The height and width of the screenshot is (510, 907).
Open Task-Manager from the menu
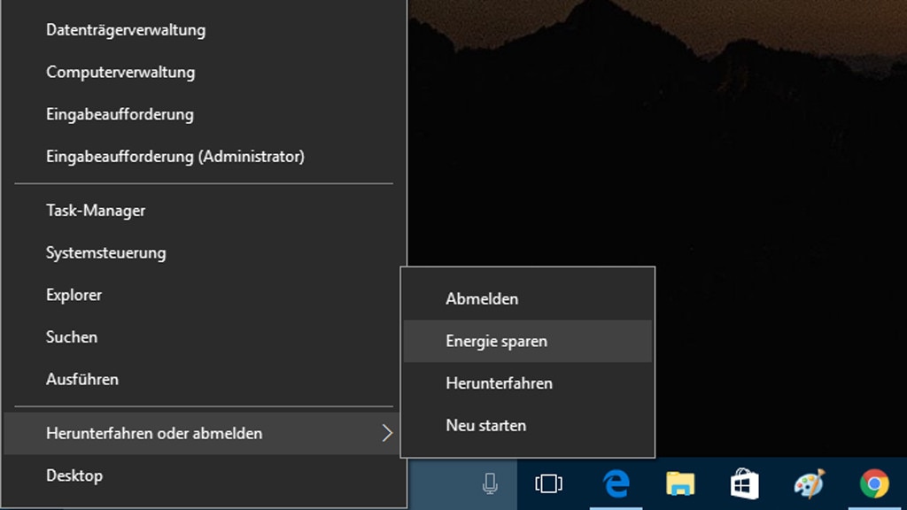(x=96, y=211)
